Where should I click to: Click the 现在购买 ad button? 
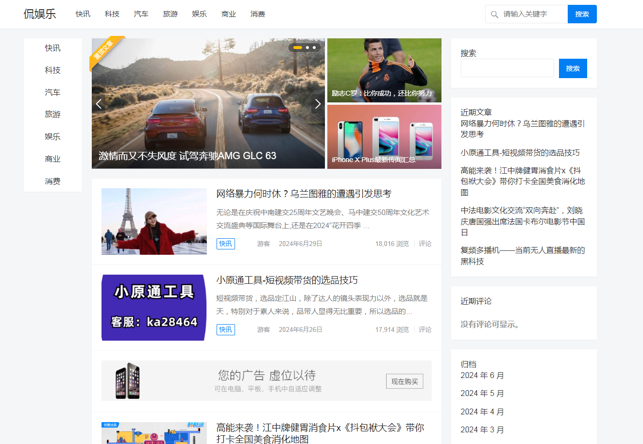(405, 381)
